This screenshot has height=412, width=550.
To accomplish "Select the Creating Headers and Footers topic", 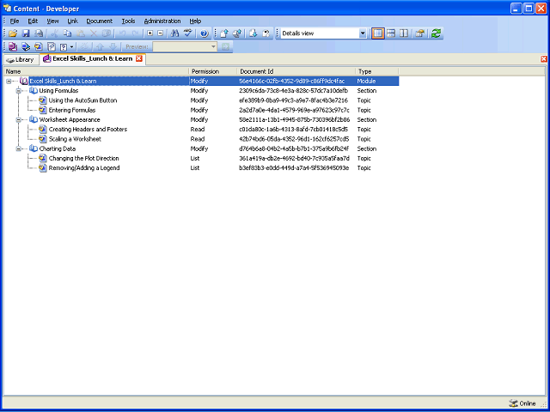I will pos(88,130).
